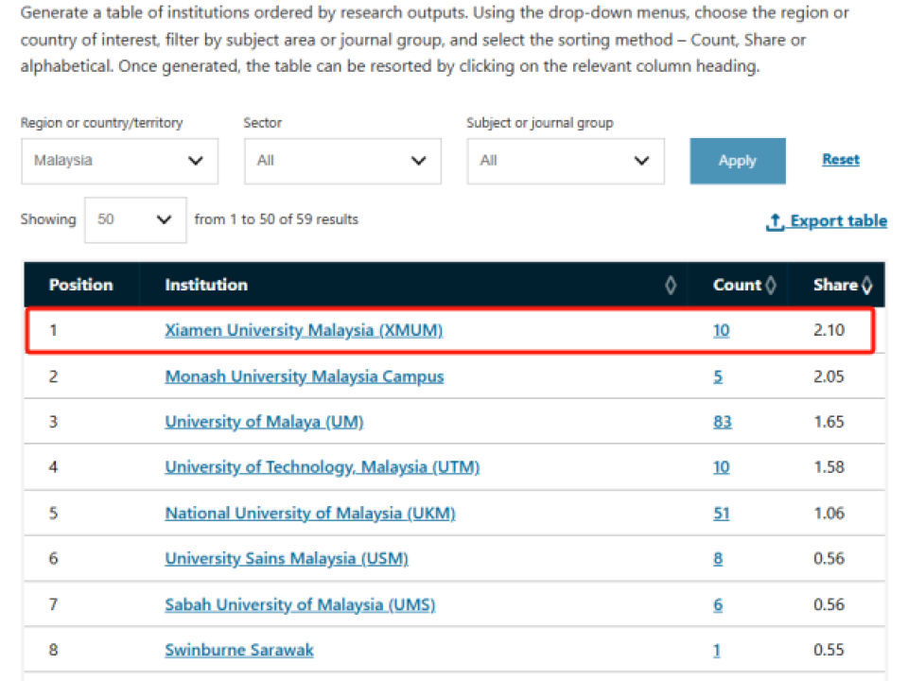The image size is (908, 681).
Task: Open University Sains Malaysia (USM) link
Action: click(287, 558)
